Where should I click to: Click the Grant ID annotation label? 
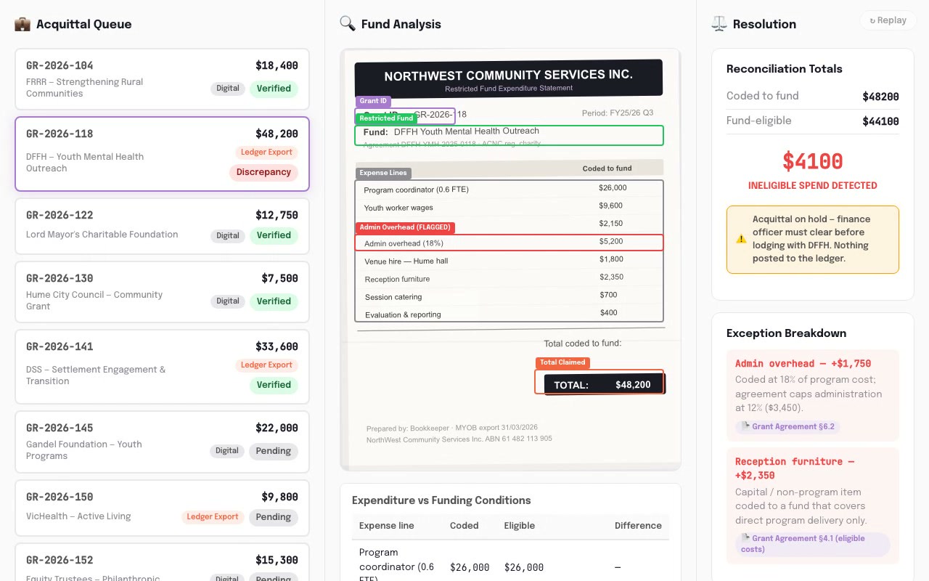[374, 101]
